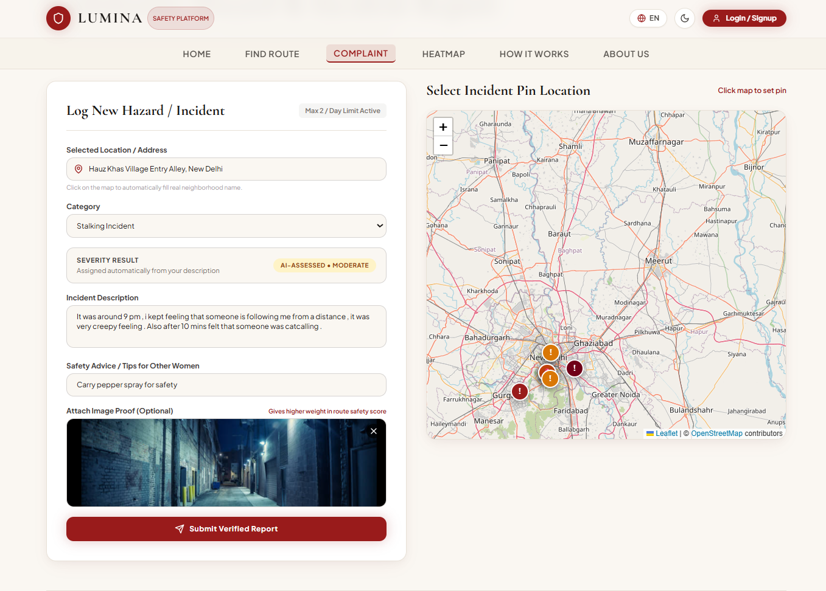Click inside the Incident Description text area
Viewport: 826px width, 591px height.
[x=226, y=327]
